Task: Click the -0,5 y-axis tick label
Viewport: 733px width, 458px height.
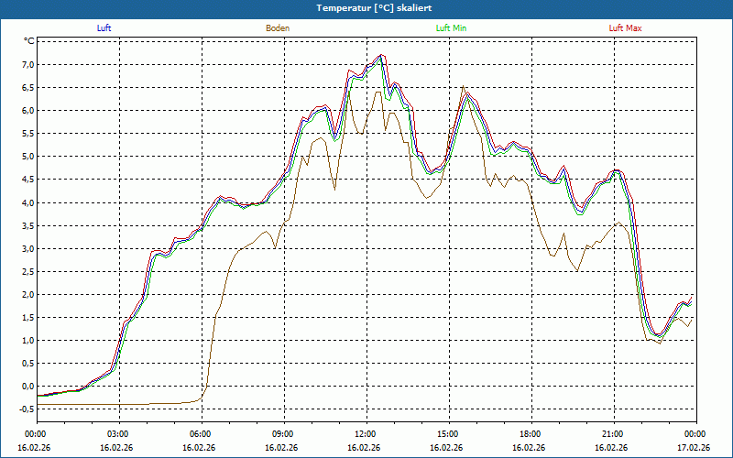Action: [x=26, y=409]
